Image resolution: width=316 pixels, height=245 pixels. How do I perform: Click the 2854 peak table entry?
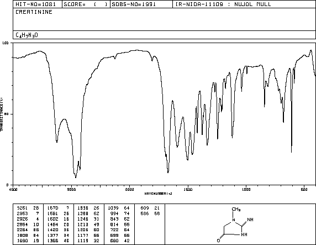(28, 225)
